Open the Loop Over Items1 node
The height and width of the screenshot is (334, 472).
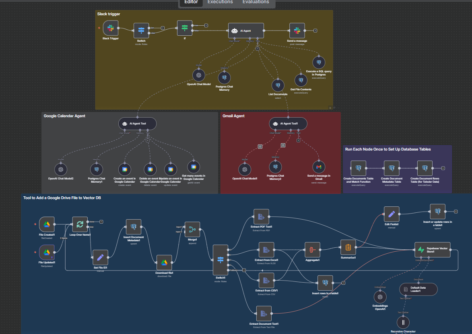79,225
